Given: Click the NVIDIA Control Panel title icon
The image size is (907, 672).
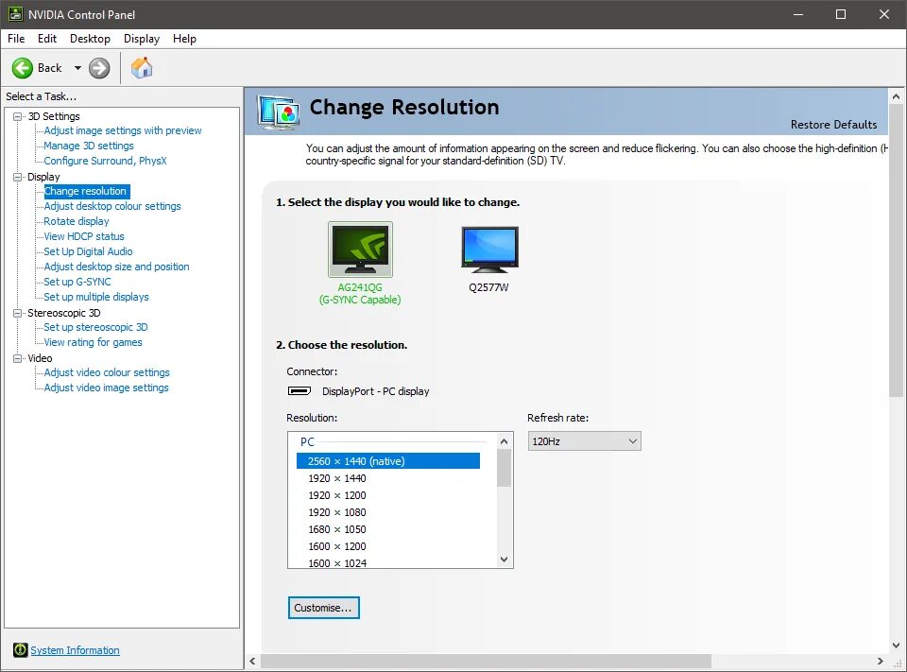Looking at the screenshot, I should [x=16, y=14].
